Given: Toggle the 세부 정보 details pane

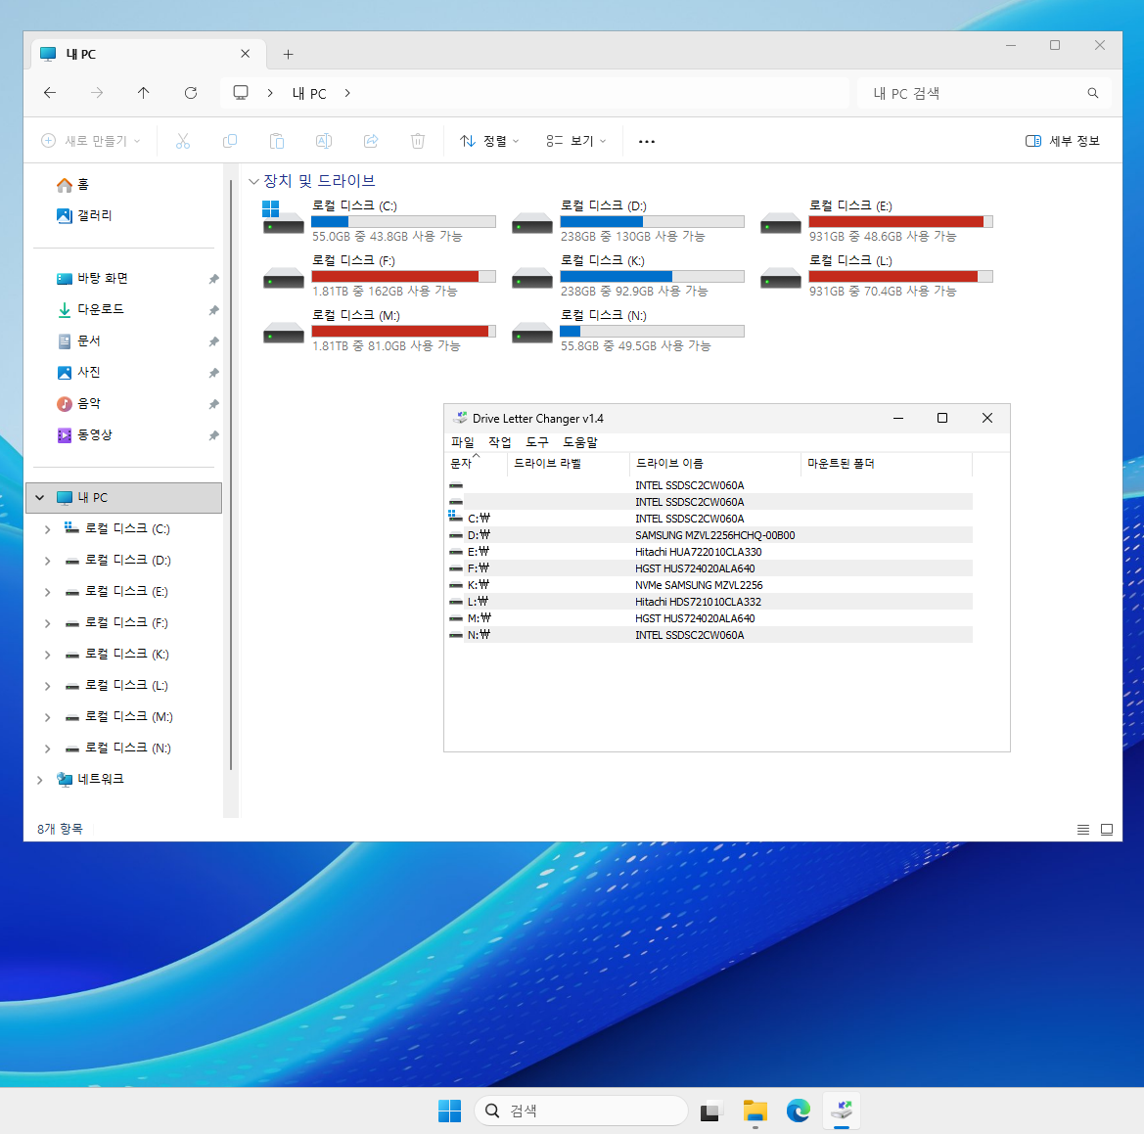Looking at the screenshot, I should click(x=1063, y=141).
